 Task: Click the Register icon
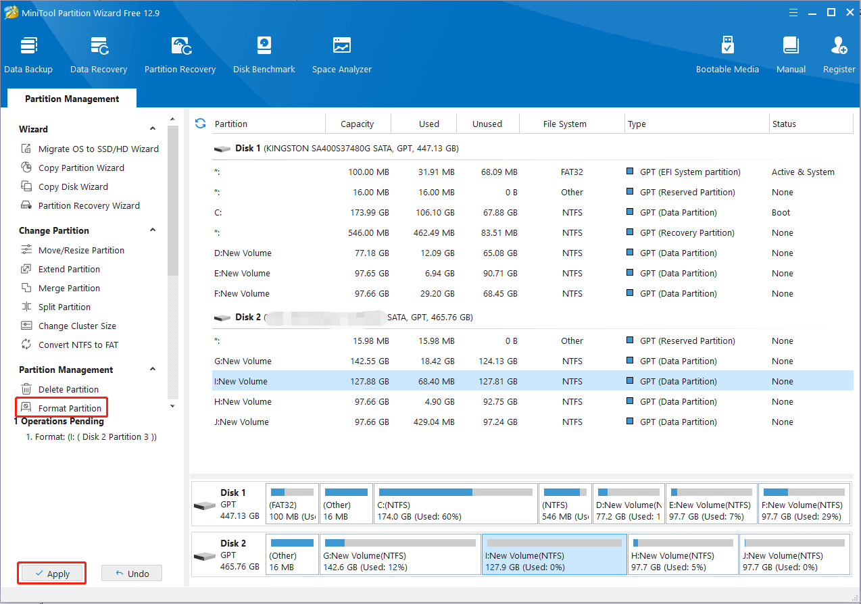point(839,46)
